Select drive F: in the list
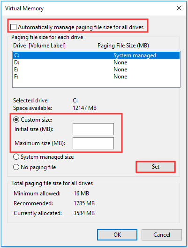The height and width of the screenshot is (248, 188). click(96, 77)
